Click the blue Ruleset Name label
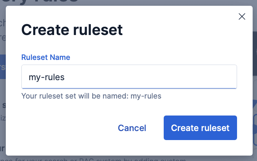The image size is (257, 161). 46,57
